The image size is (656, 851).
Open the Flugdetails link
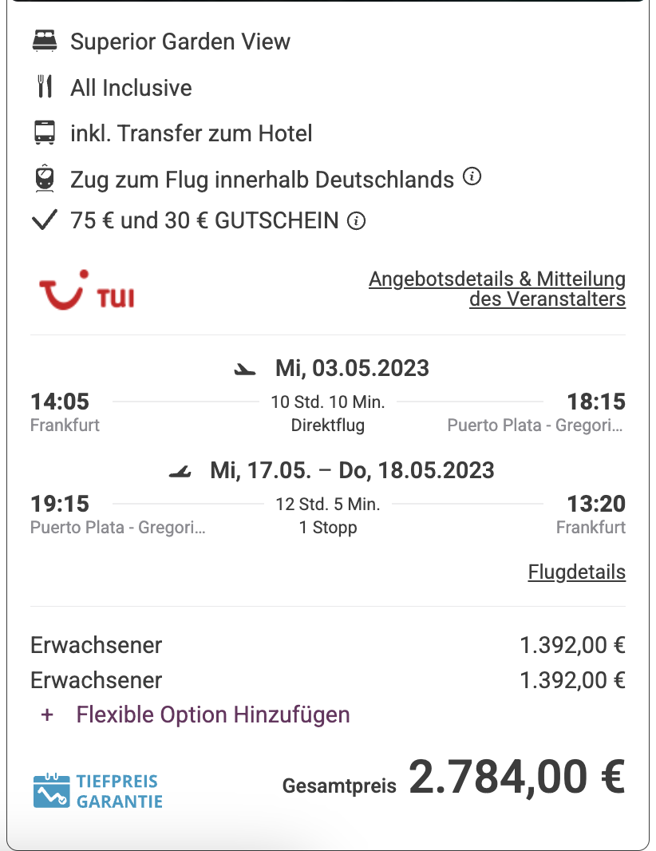[x=576, y=572]
